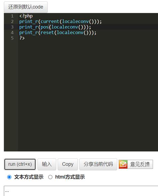Click the empty area of code editor
158x196 pixels.
coord(87,95)
